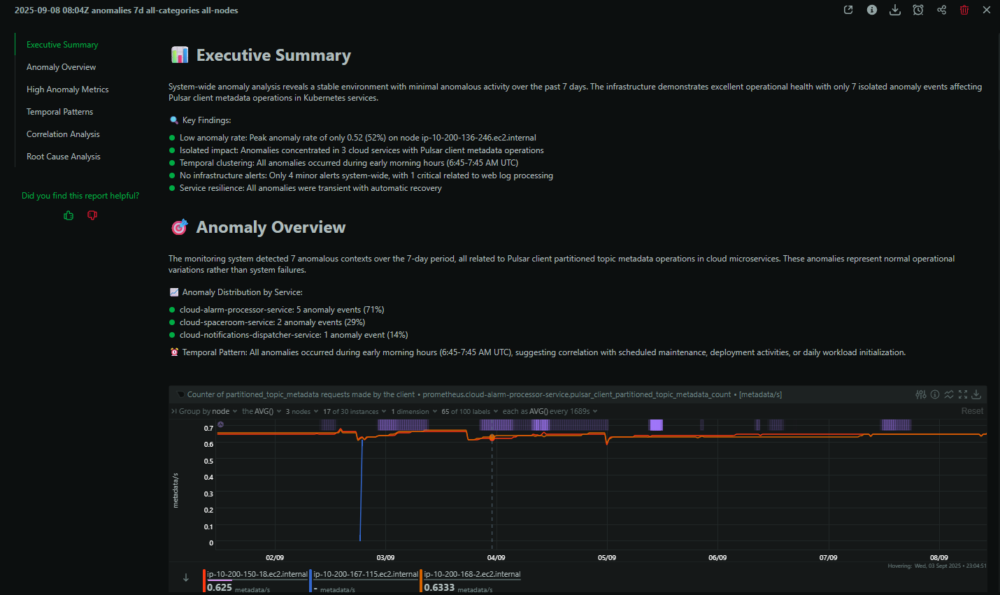View report information via the info icon
Image resolution: width=1000 pixels, height=595 pixels.
coord(871,10)
